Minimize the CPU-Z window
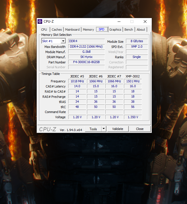Screen dimensions: 187x204 [119, 22]
